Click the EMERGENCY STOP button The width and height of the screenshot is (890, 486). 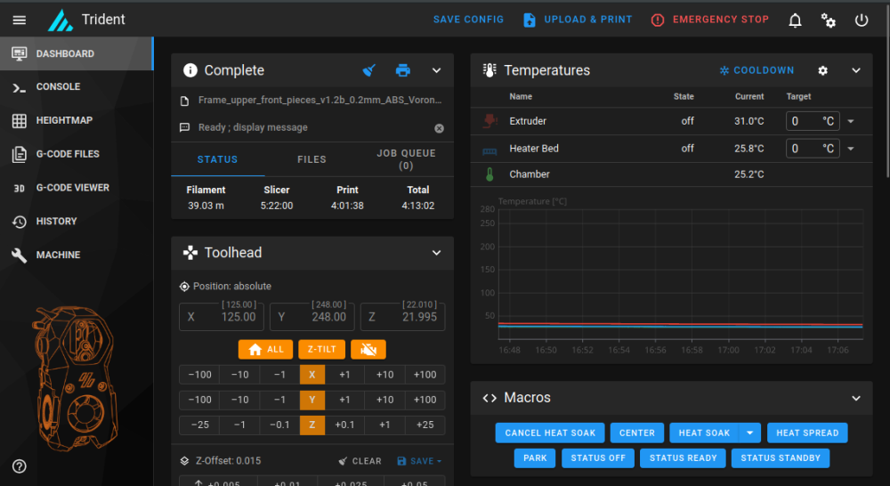(x=709, y=20)
